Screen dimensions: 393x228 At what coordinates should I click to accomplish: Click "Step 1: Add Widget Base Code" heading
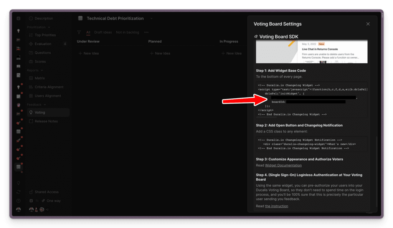coord(281,71)
